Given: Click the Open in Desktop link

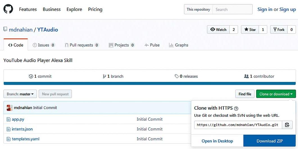Looking at the screenshot, I should [217, 141].
